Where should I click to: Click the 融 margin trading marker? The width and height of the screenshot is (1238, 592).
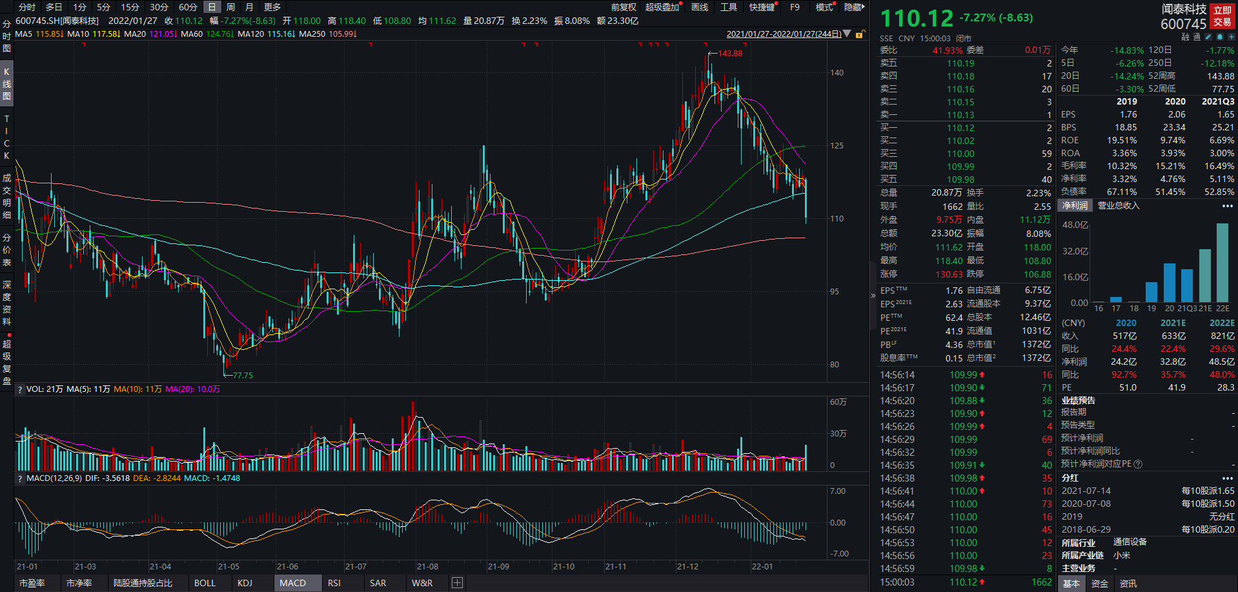click(1186, 37)
